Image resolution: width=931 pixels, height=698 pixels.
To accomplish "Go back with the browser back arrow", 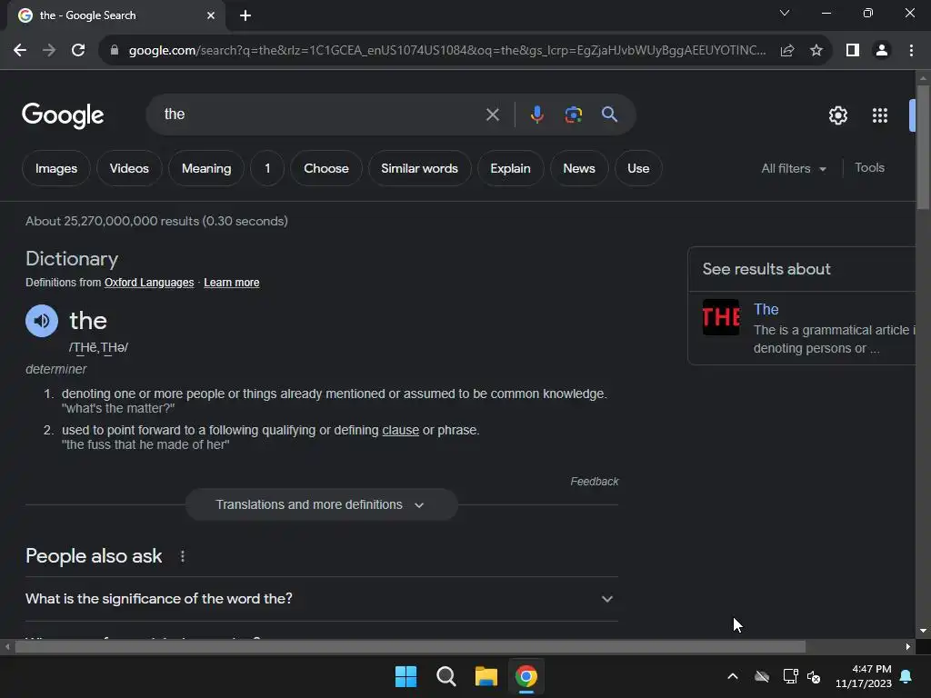I will [x=20, y=51].
